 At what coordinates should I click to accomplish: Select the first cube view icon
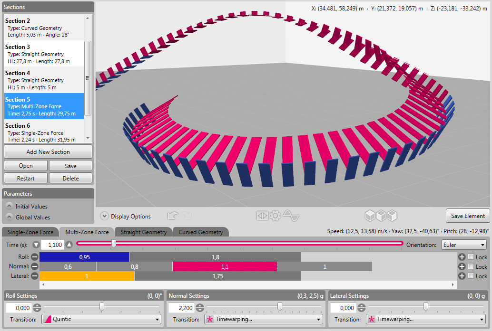point(370,216)
